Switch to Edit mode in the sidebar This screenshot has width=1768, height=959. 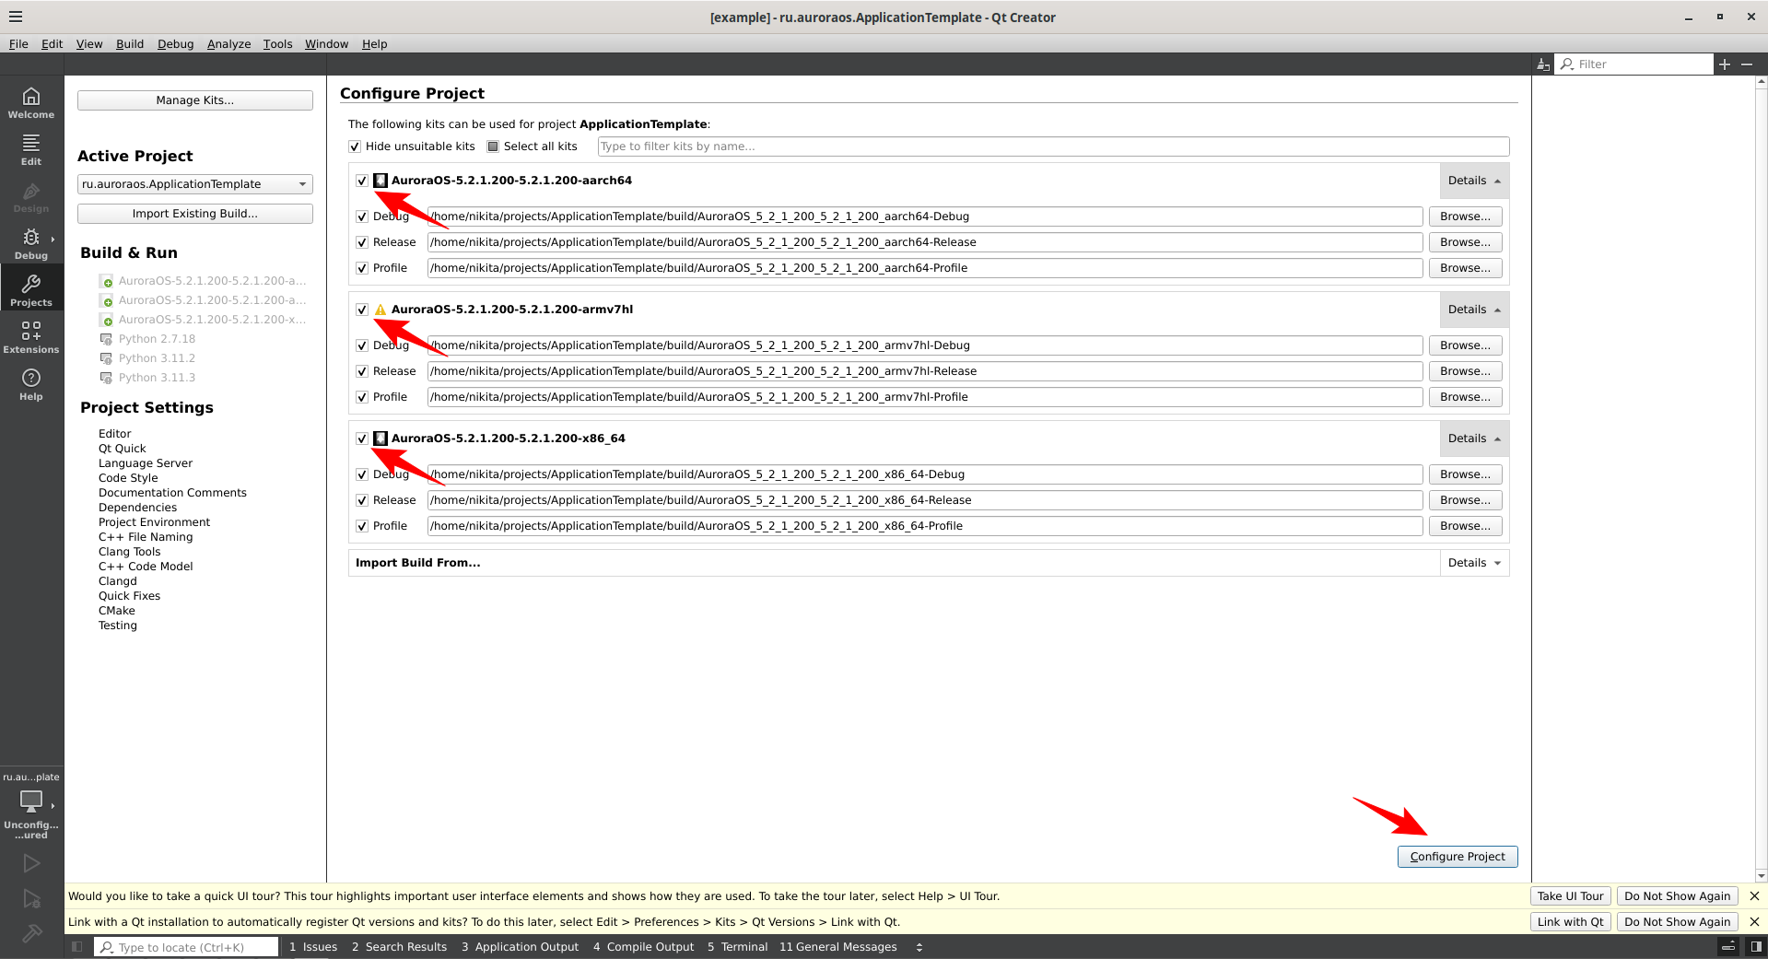click(31, 148)
